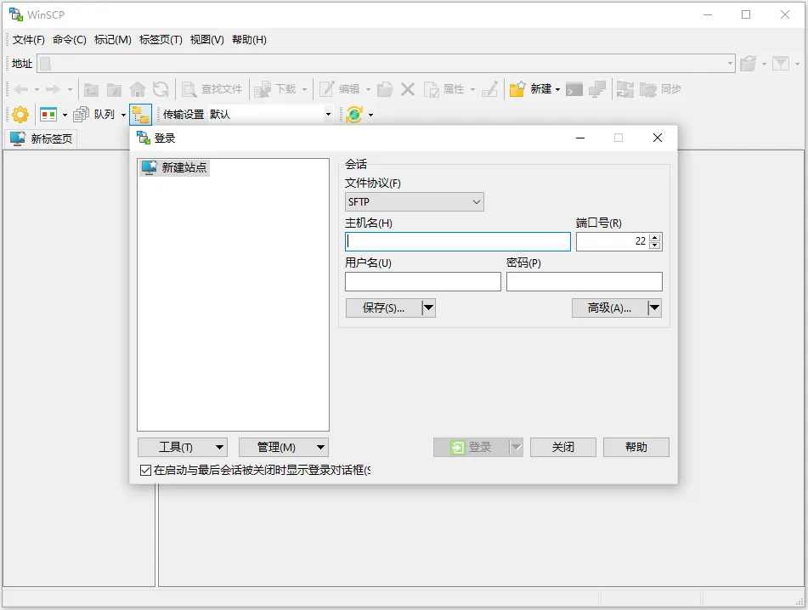Open the 标签页(T) menu
The height and width of the screenshot is (610, 808).
tap(161, 40)
